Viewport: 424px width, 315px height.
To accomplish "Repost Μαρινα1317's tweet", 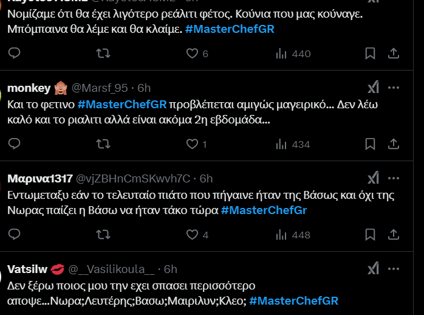I will (103, 234).
